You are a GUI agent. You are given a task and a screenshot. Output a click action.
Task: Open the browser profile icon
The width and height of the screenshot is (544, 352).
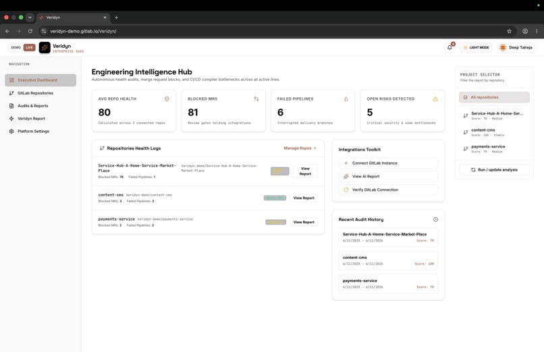[525, 31]
